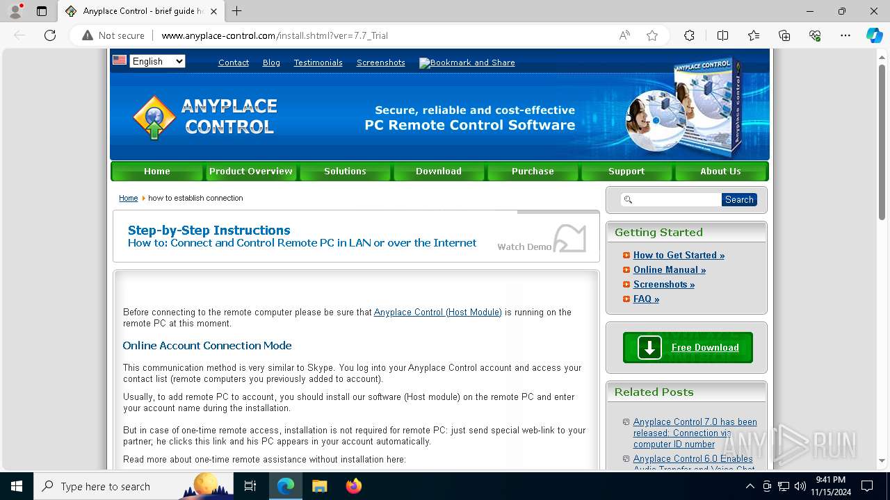The height and width of the screenshot is (500, 890).
Task: Click Bookmark and Share link
Action: point(467,62)
